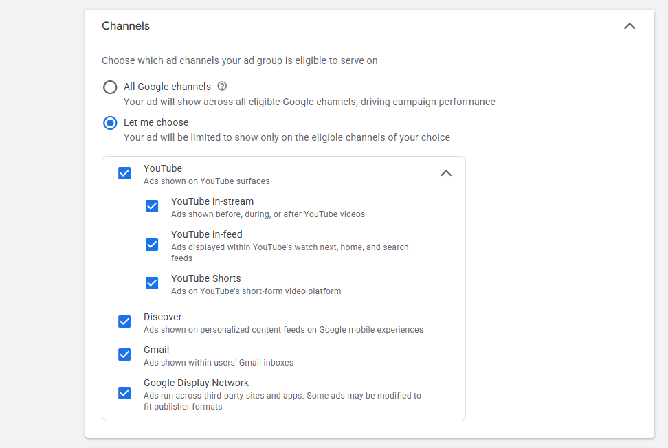Disable the YouTube Shorts checkbox
The height and width of the screenshot is (448, 668).
[152, 283]
